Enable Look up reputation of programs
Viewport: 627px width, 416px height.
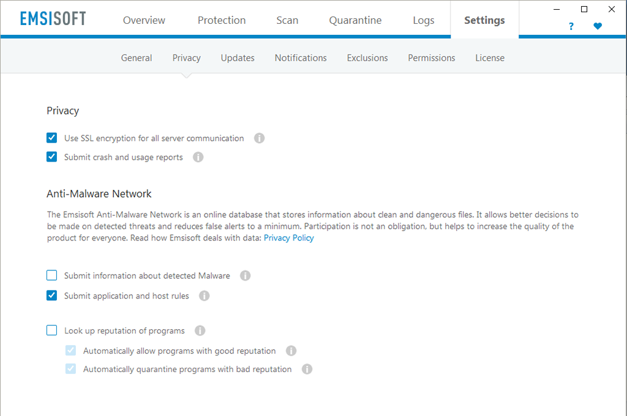tap(52, 331)
